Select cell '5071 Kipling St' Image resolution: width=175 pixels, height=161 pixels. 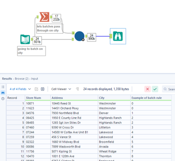[x=74, y=151]
